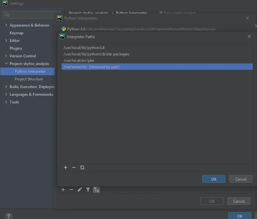
Task: Open the Keymap settings page
Action: [16, 33]
